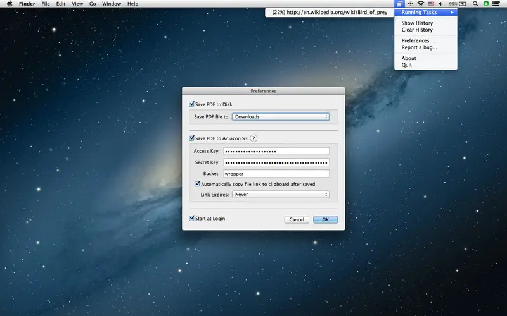This screenshot has height=316, width=507.
Task: Open the Window menu
Action: [112, 4]
